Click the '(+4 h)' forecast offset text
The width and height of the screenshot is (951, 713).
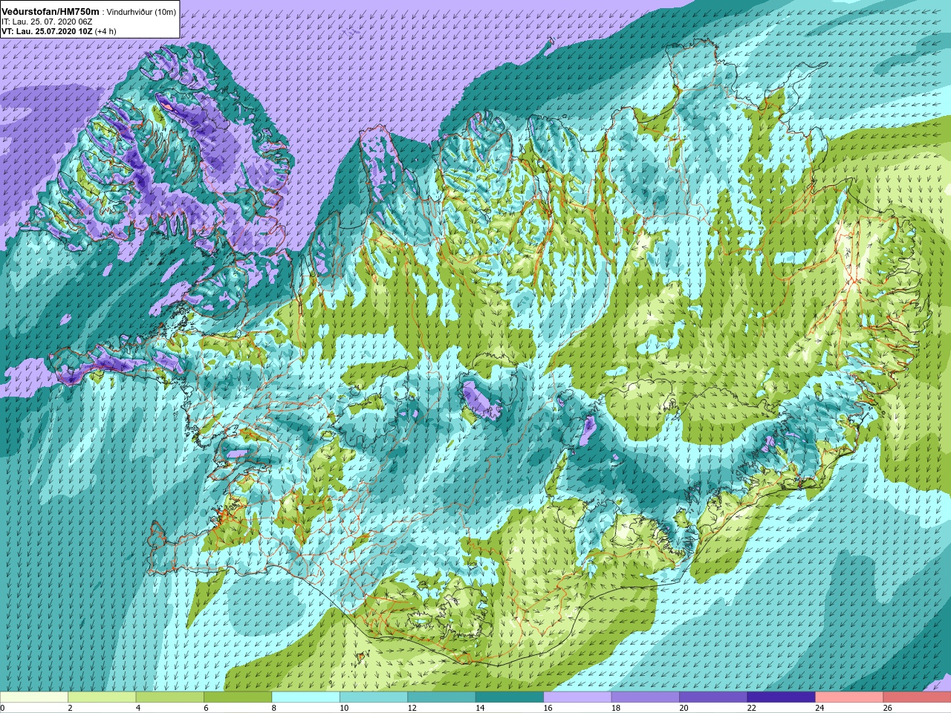pos(106,31)
